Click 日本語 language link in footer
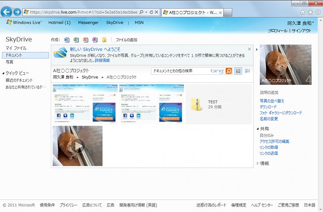The image size is (323, 212). pyautogui.click(x=309, y=205)
